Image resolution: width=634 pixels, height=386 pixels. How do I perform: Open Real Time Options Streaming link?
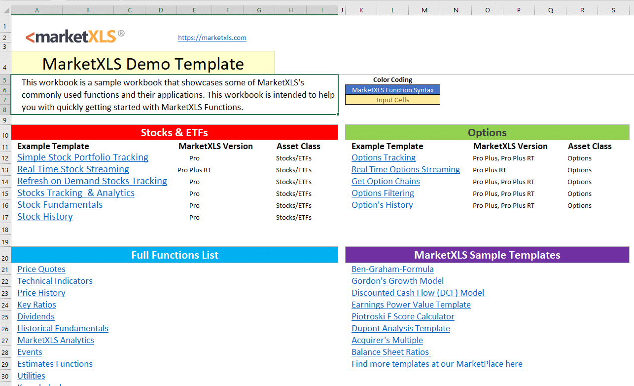pyautogui.click(x=406, y=169)
